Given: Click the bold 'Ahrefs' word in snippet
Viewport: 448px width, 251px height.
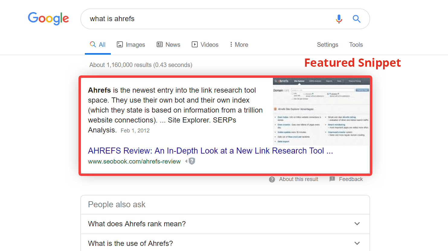Looking at the screenshot, I should click(x=99, y=90).
